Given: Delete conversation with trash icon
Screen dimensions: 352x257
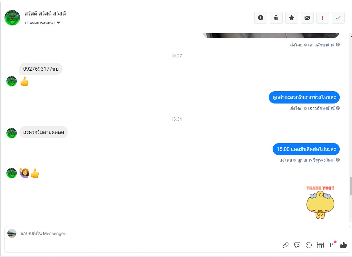Looking at the screenshot, I should [x=276, y=18].
